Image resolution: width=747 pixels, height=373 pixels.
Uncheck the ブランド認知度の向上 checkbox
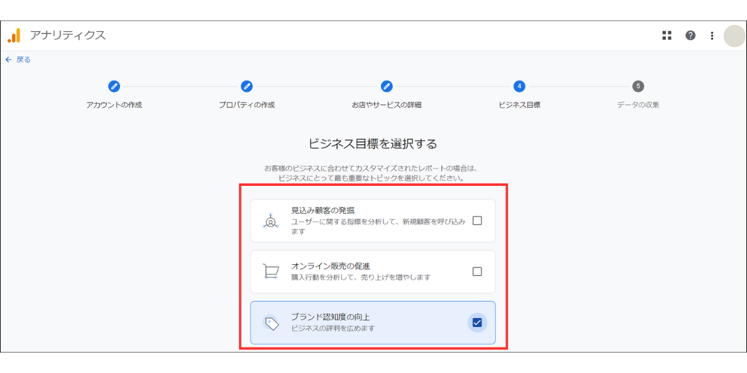[x=477, y=323]
